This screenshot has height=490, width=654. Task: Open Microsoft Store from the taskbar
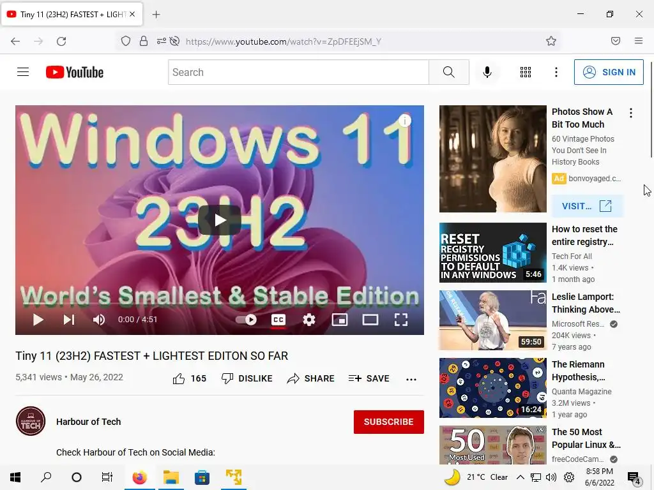202,477
